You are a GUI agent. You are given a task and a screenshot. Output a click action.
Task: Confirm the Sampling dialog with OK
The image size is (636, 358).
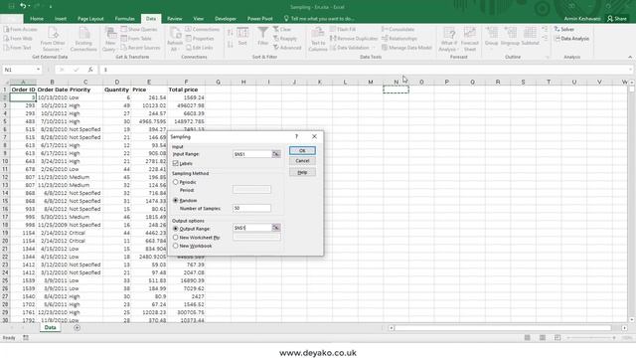coord(302,150)
